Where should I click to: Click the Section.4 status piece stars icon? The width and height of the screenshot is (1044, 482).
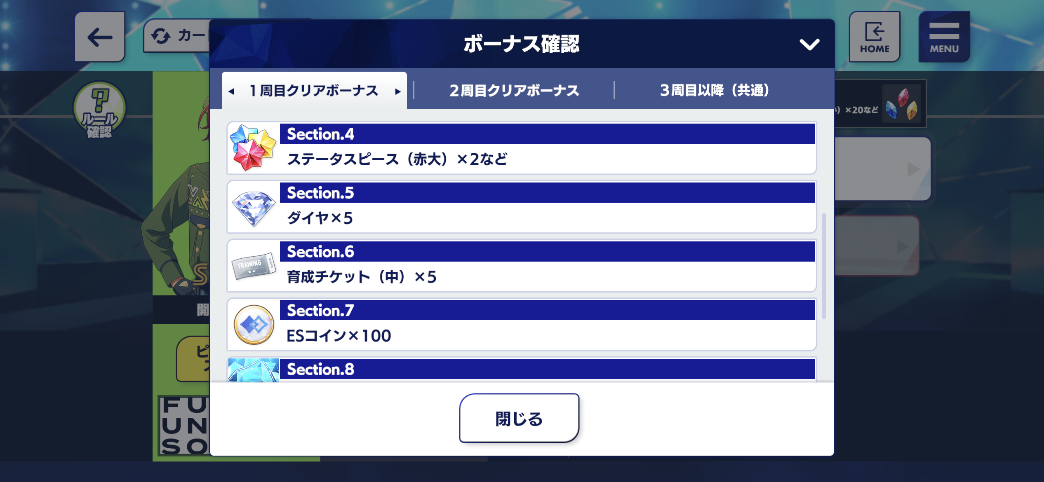pos(253,148)
